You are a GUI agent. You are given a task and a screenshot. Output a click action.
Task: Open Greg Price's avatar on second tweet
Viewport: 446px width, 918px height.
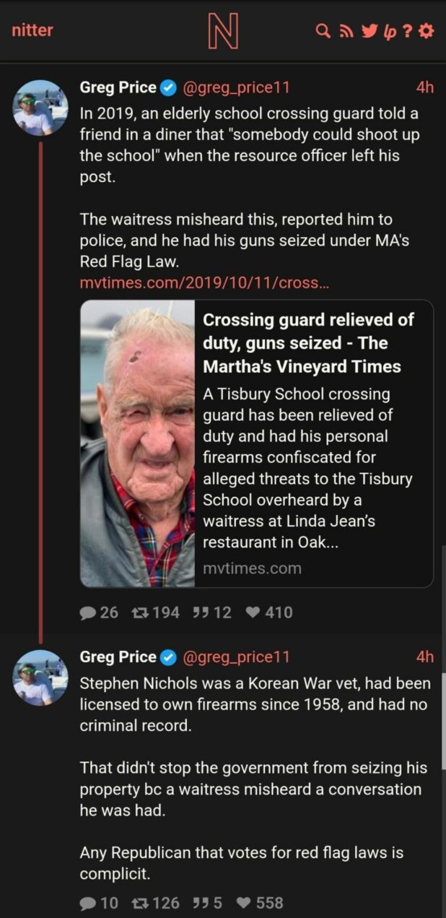coord(41,677)
